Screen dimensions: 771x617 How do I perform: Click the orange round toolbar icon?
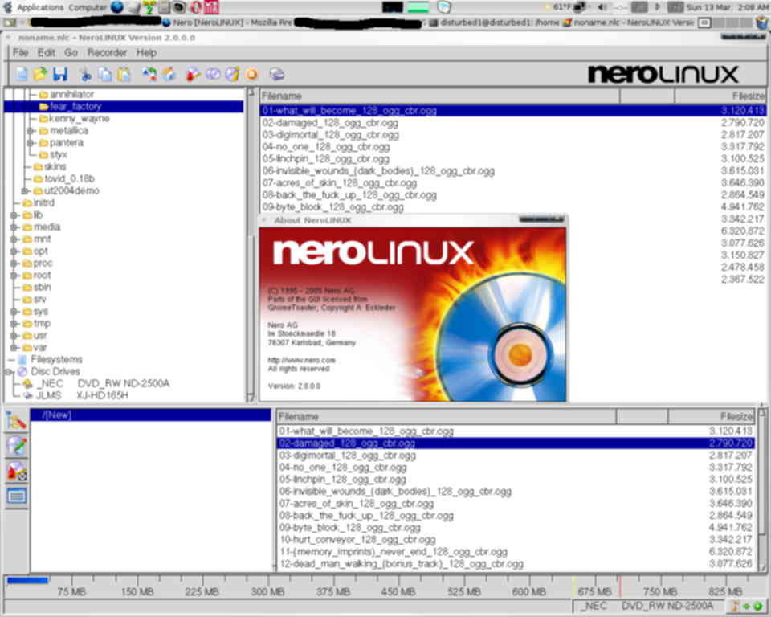(x=251, y=74)
